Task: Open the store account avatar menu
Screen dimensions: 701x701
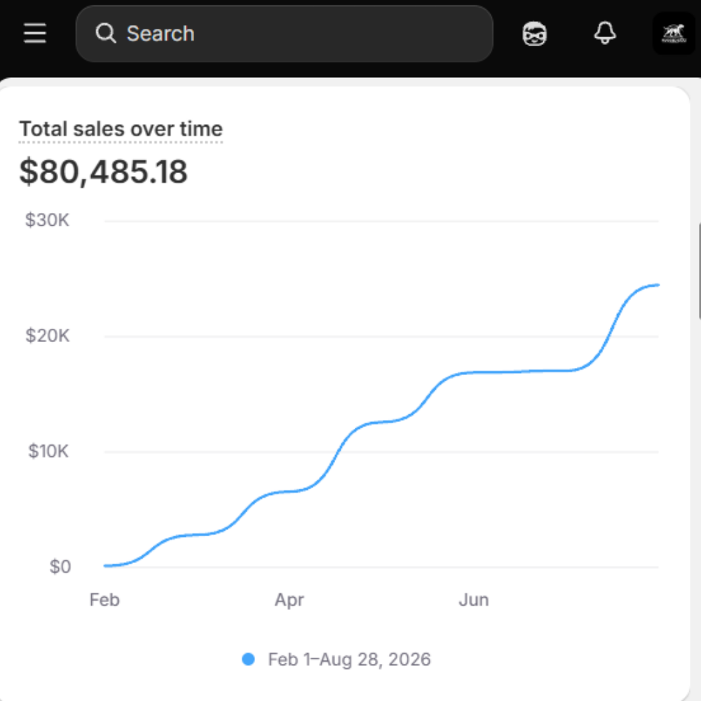Action: point(674,34)
